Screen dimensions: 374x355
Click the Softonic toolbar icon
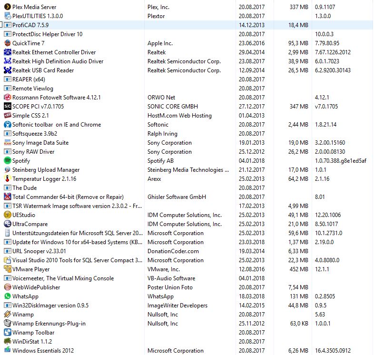[x=8, y=125]
